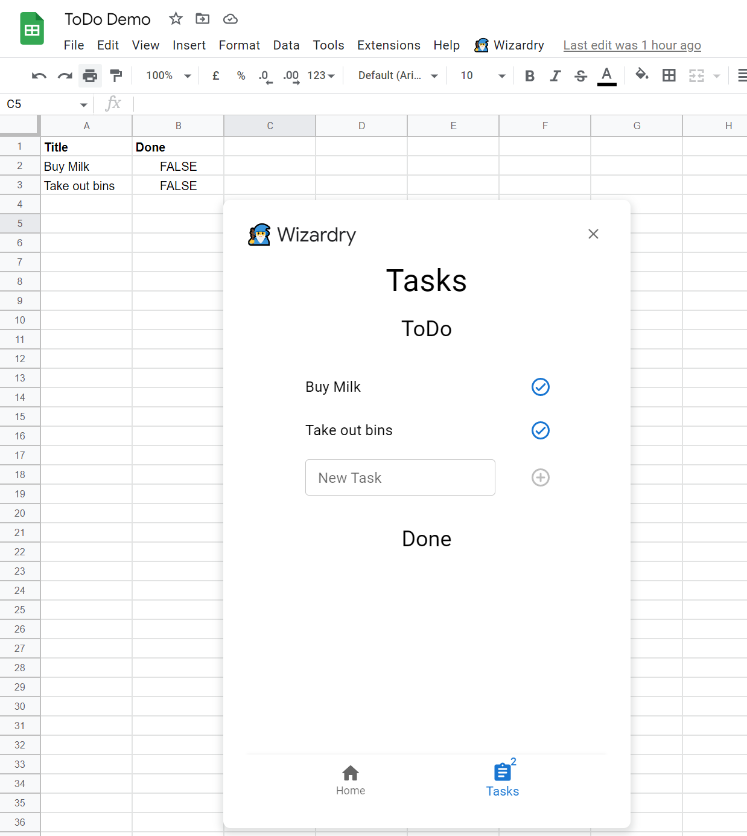
Task: Pick a text color from the swatch
Action: tap(607, 75)
